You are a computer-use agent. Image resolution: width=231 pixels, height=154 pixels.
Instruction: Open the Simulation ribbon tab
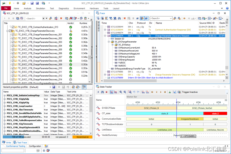pyautogui.click(x=40, y=9)
